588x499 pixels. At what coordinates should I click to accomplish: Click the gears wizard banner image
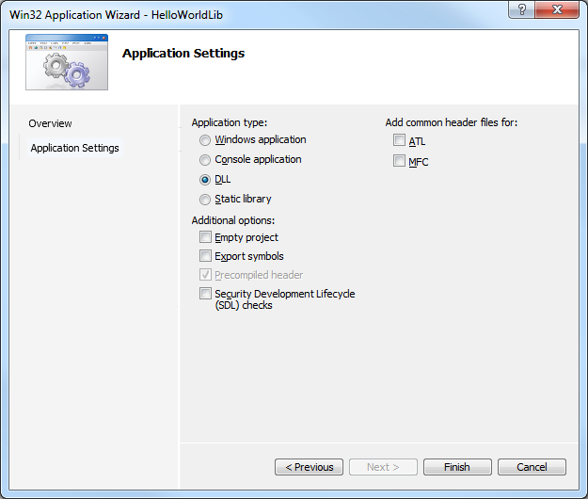66,62
